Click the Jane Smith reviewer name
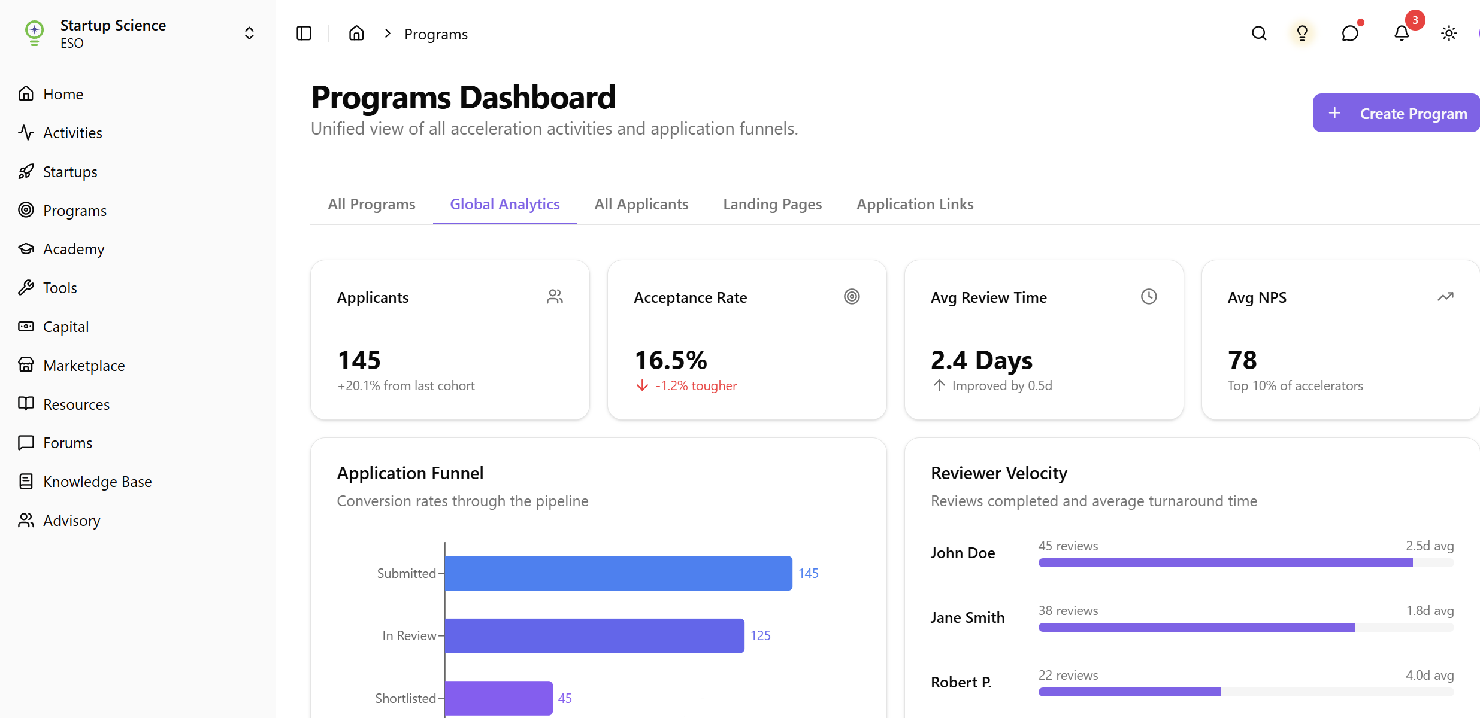Image resolution: width=1480 pixels, height=718 pixels. click(967, 617)
